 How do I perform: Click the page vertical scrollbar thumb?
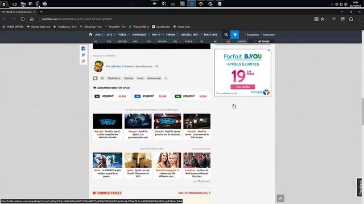point(362,112)
